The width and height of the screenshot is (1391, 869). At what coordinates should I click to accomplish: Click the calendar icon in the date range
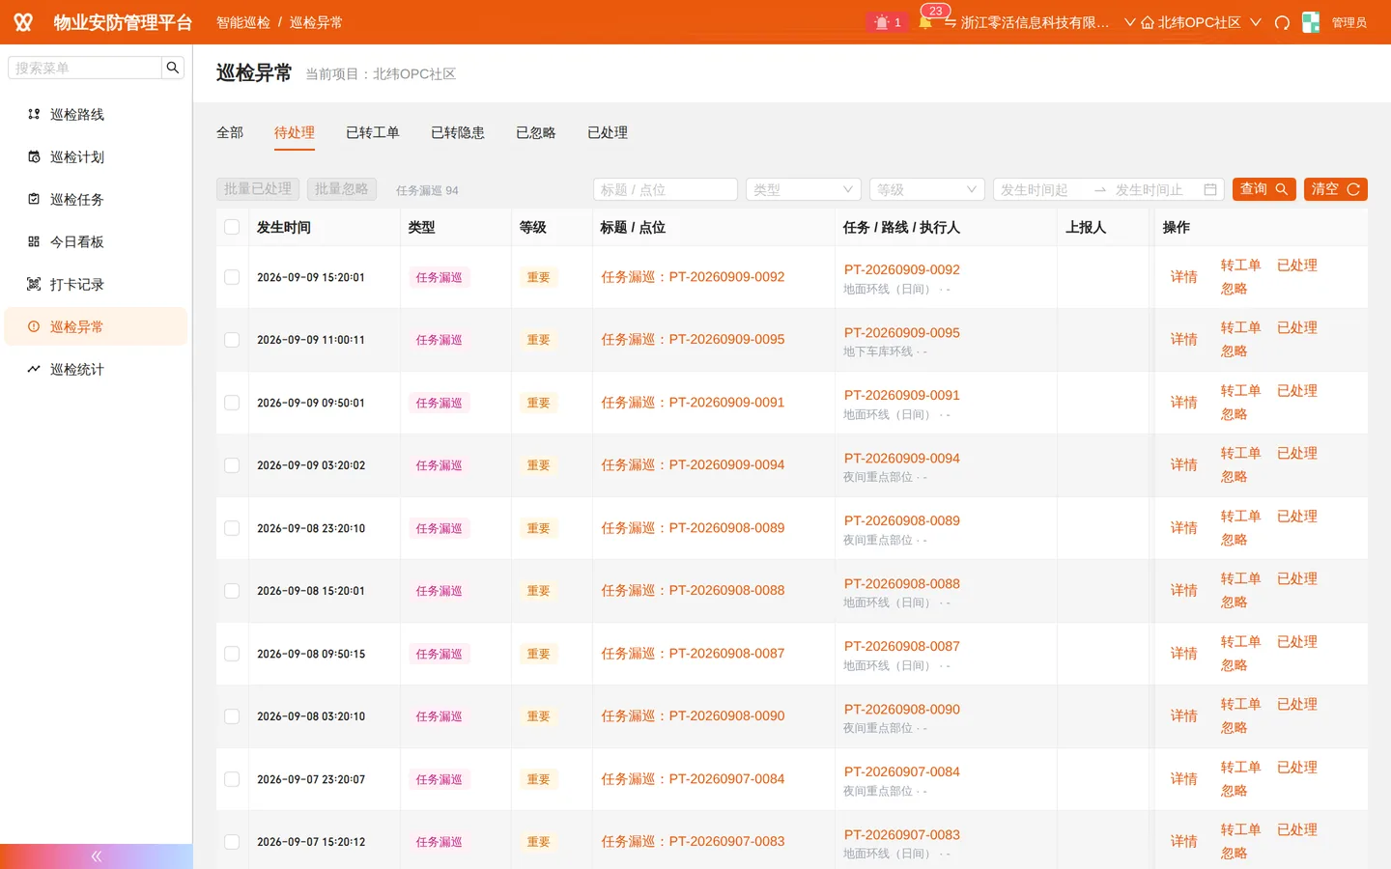point(1210,189)
